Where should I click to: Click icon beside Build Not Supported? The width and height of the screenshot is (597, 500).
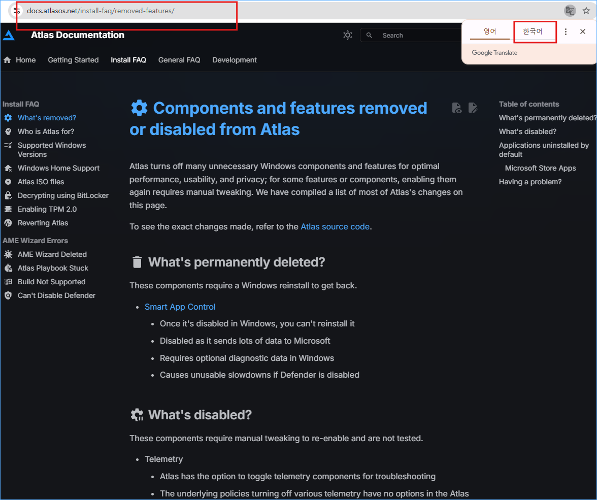[x=8, y=282]
